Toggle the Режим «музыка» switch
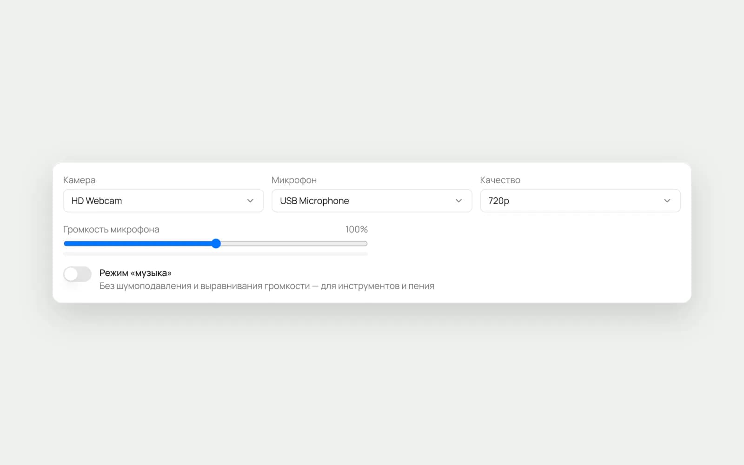Screen dimensions: 744x465 pos(77,274)
